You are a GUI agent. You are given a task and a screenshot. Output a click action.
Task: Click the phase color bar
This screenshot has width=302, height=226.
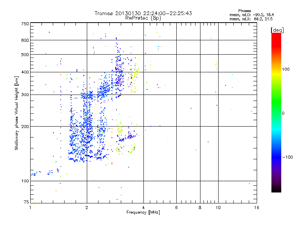pos(276,112)
